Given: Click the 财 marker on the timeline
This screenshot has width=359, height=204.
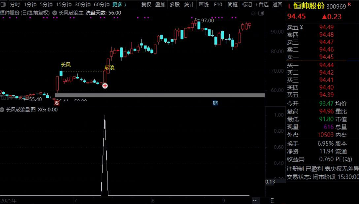Looking at the screenshot, I should click(x=215, y=103).
